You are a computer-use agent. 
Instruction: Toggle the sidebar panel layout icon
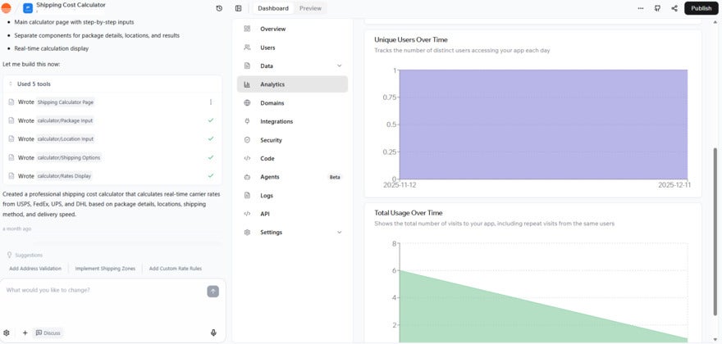click(239, 8)
